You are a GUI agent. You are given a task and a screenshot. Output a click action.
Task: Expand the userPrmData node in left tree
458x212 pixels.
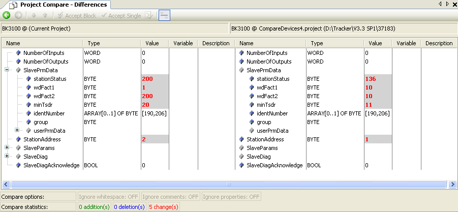[x=17, y=131]
